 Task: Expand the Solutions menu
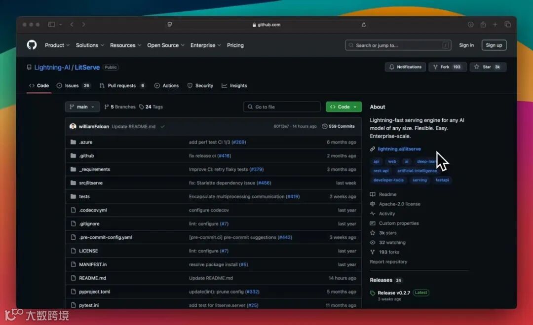pyautogui.click(x=90, y=45)
